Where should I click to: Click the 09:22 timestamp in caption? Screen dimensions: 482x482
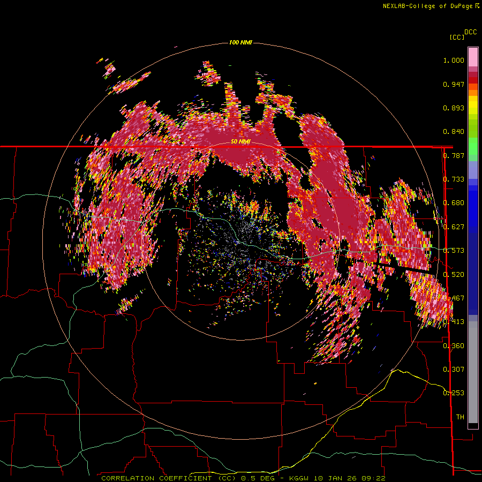pos(374,478)
